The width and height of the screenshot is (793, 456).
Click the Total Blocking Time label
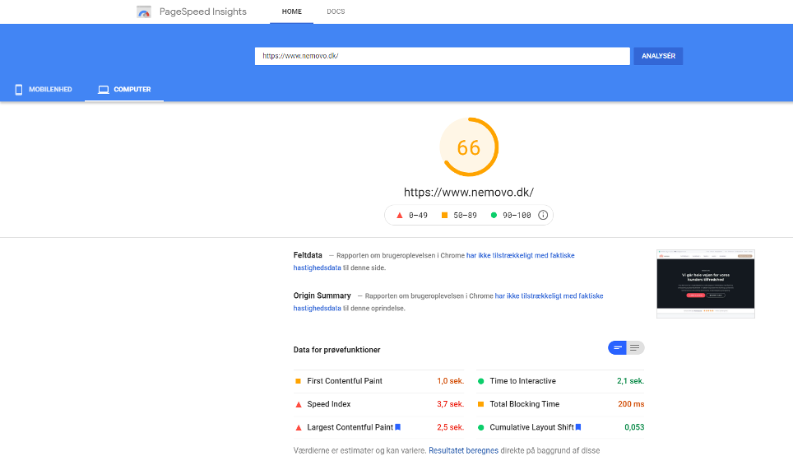tap(525, 404)
